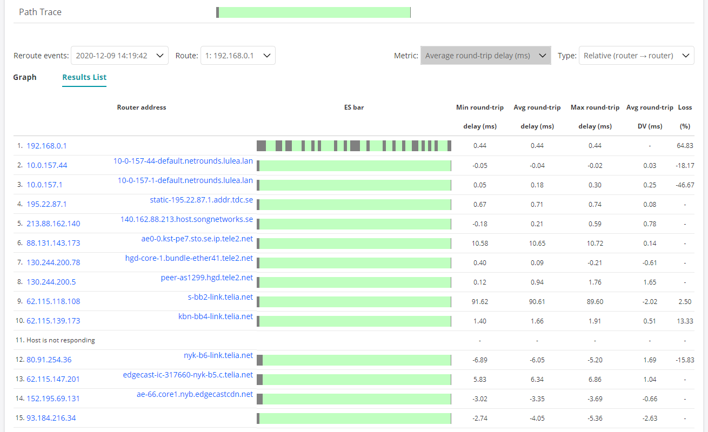The image size is (708, 432).
Task: Open the Metric dropdown menu
Action: point(485,56)
